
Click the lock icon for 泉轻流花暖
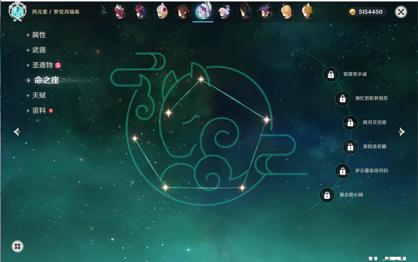click(x=351, y=147)
